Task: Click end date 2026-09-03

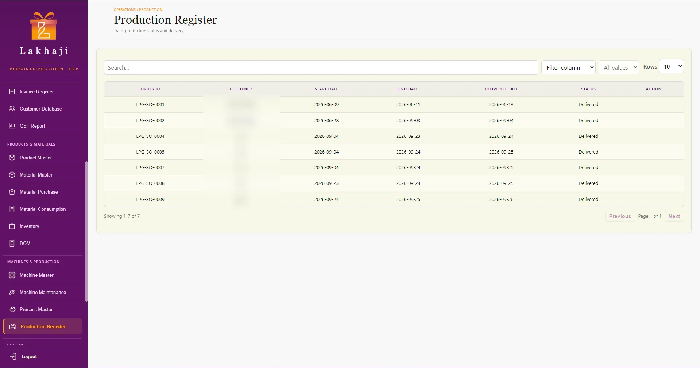Action: tap(408, 120)
